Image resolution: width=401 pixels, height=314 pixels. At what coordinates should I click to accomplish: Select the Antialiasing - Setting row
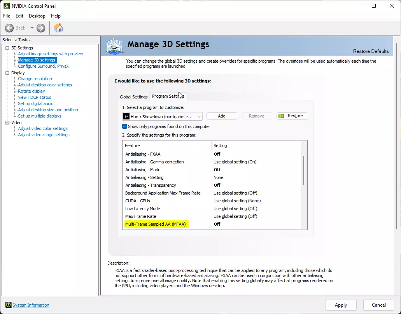(212, 177)
